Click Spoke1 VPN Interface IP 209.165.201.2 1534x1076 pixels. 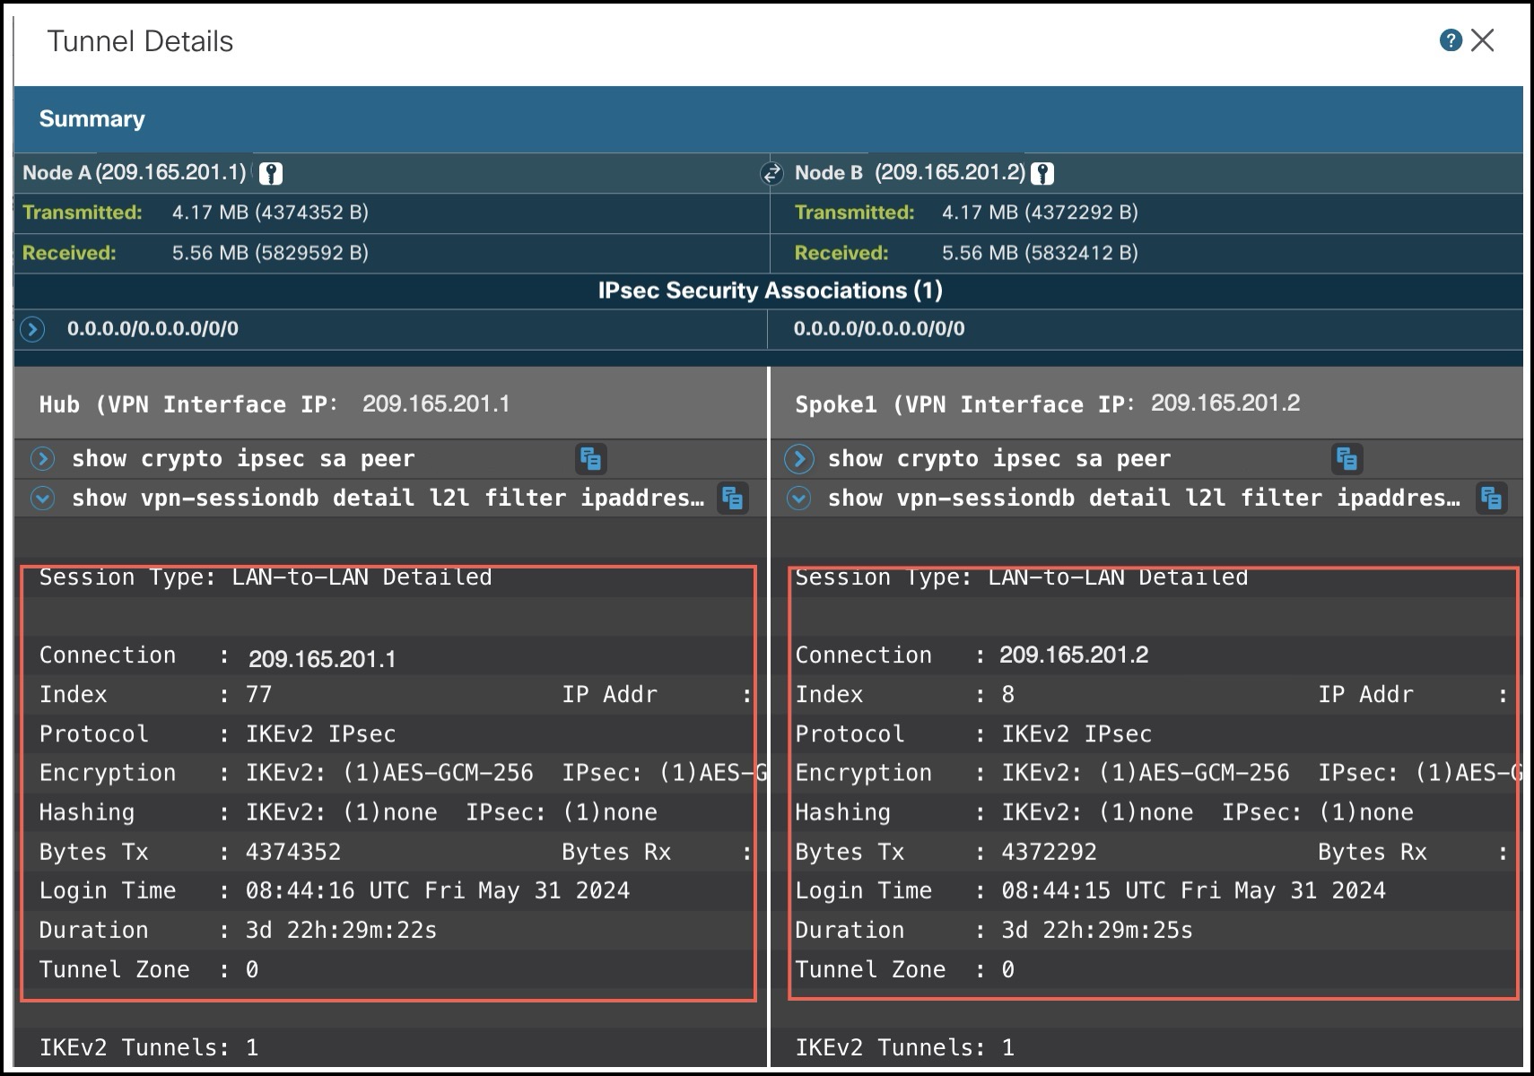pyautogui.click(x=1225, y=403)
